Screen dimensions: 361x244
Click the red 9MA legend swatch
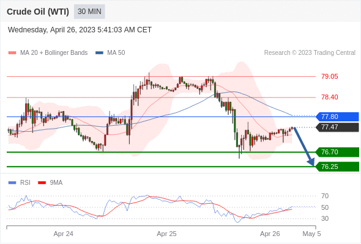(x=42, y=183)
